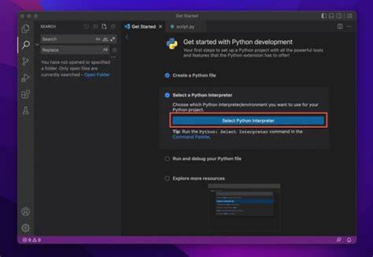Screen dimensions: 373x257
Task: Toggle Secondary Side Bar layout icon
Action: [339, 16]
